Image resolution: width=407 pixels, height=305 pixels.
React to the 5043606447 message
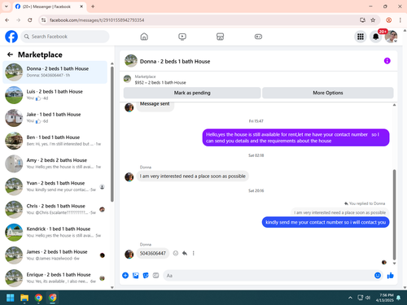tap(176, 253)
